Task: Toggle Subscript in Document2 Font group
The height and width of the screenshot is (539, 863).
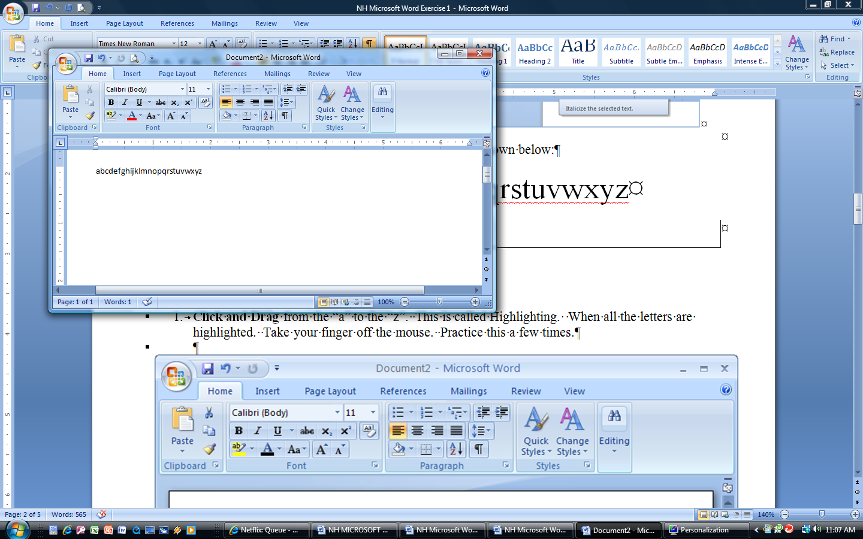Action: tap(174, 102)
